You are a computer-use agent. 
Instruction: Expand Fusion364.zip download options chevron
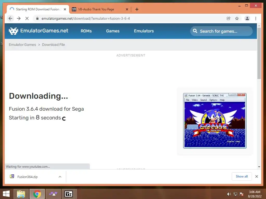60,177
